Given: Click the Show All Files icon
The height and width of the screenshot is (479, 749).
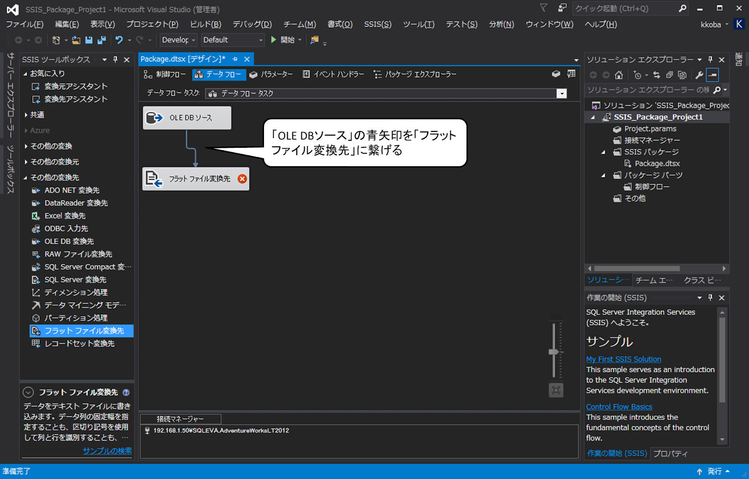Looking at the screenshot, I should coord(682,75).
